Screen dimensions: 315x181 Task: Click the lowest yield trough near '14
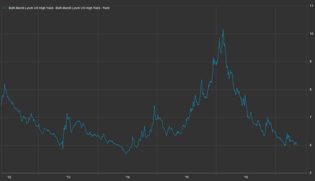pos(126,154)
